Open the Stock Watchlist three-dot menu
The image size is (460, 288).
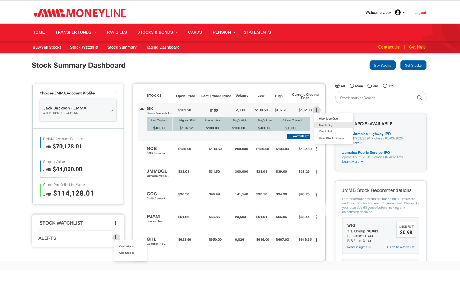coord(115,223)
